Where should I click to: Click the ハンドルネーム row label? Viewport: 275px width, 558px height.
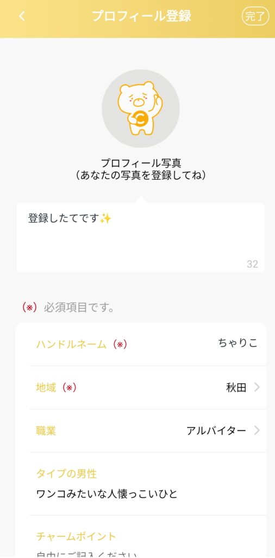(71, 344)
